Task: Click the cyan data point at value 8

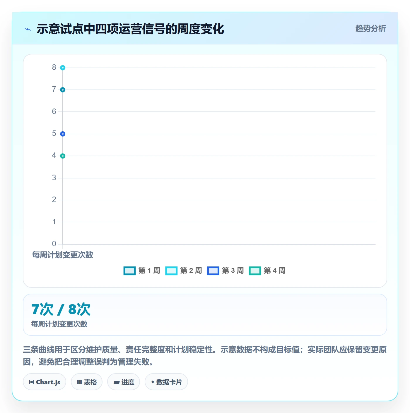Action: click(63, 68)
